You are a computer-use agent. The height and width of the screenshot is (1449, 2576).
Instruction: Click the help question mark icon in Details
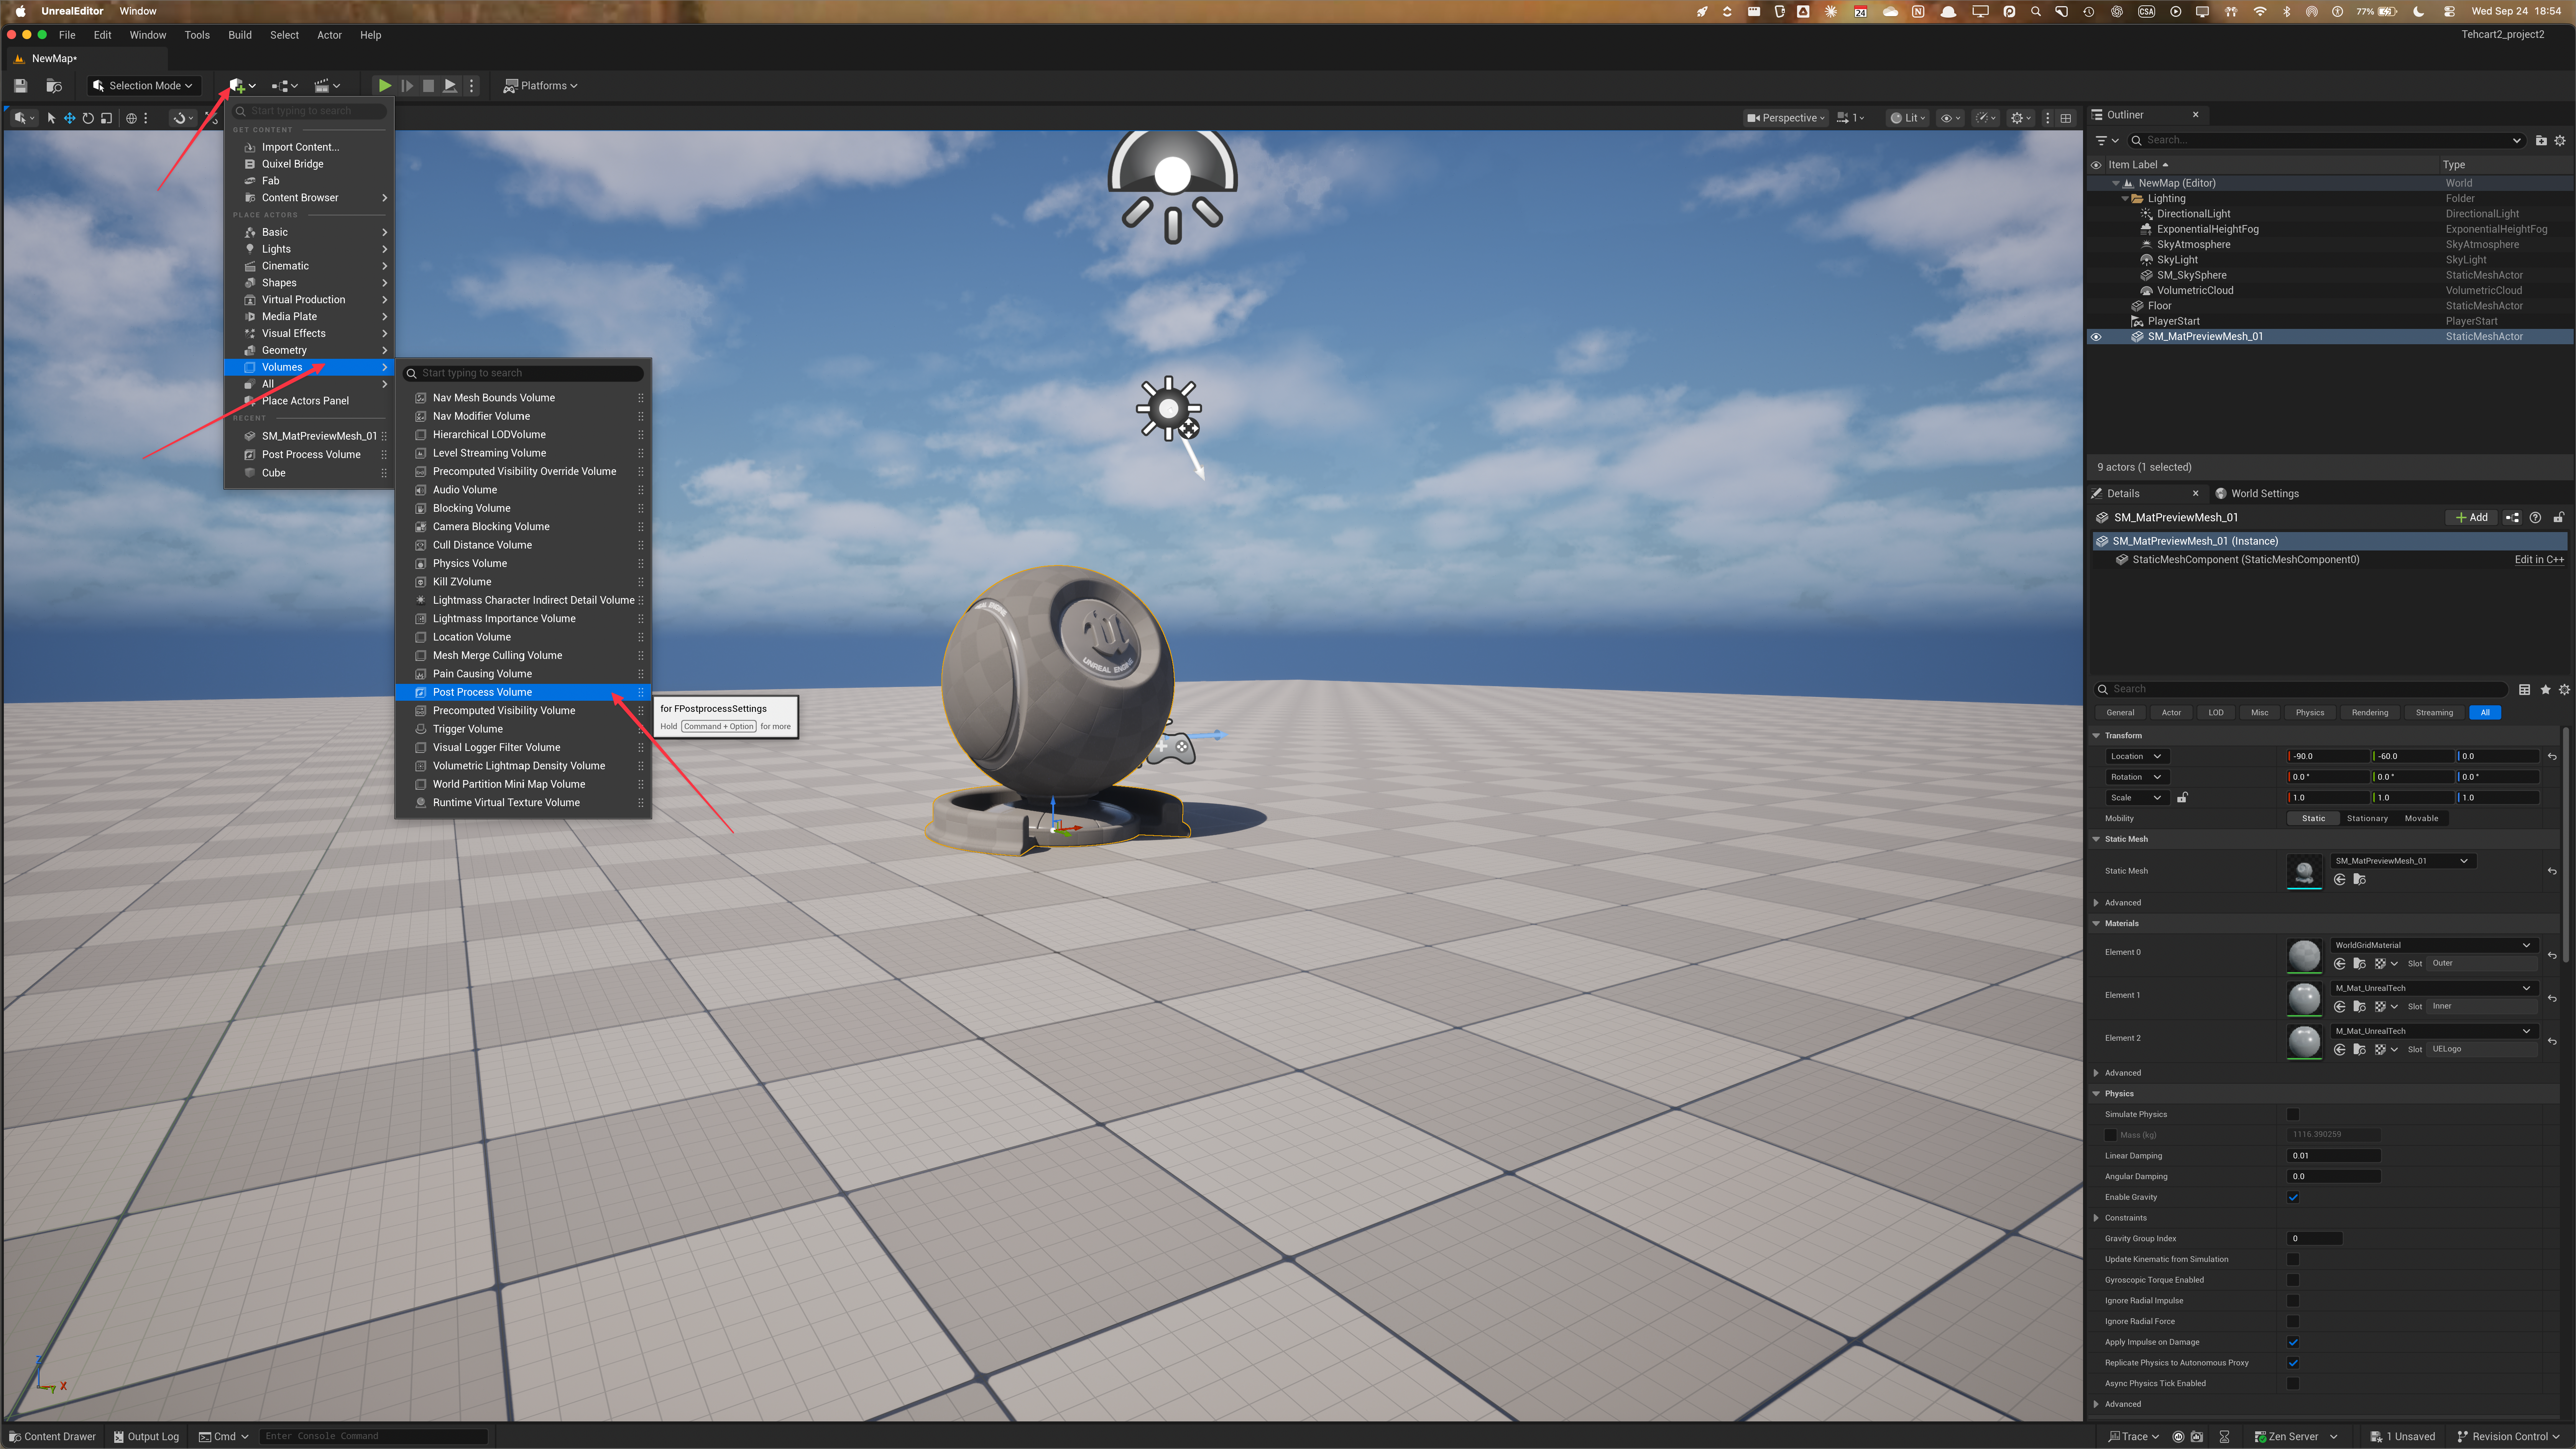pos(2535,518)
